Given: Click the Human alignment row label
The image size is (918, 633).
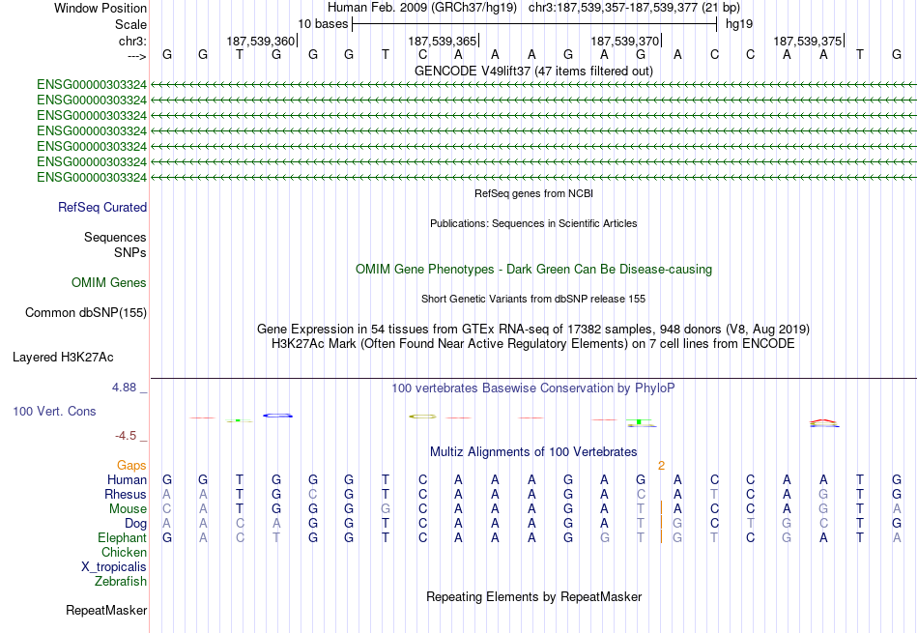Looking at the screenshot, I should (127, 480).
